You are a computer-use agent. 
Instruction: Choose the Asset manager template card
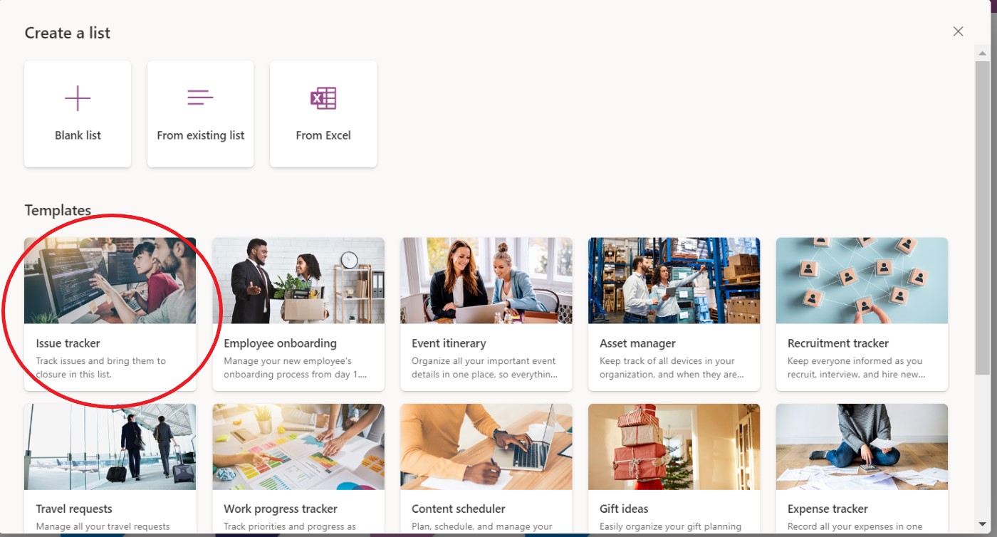[x=674, y=314]
